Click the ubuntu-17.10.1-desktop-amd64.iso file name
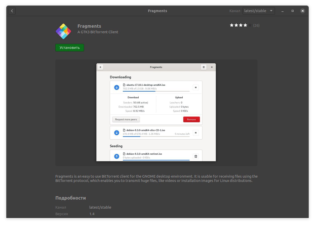This screenshot has height=225, width=315. [x=146, y=85]
